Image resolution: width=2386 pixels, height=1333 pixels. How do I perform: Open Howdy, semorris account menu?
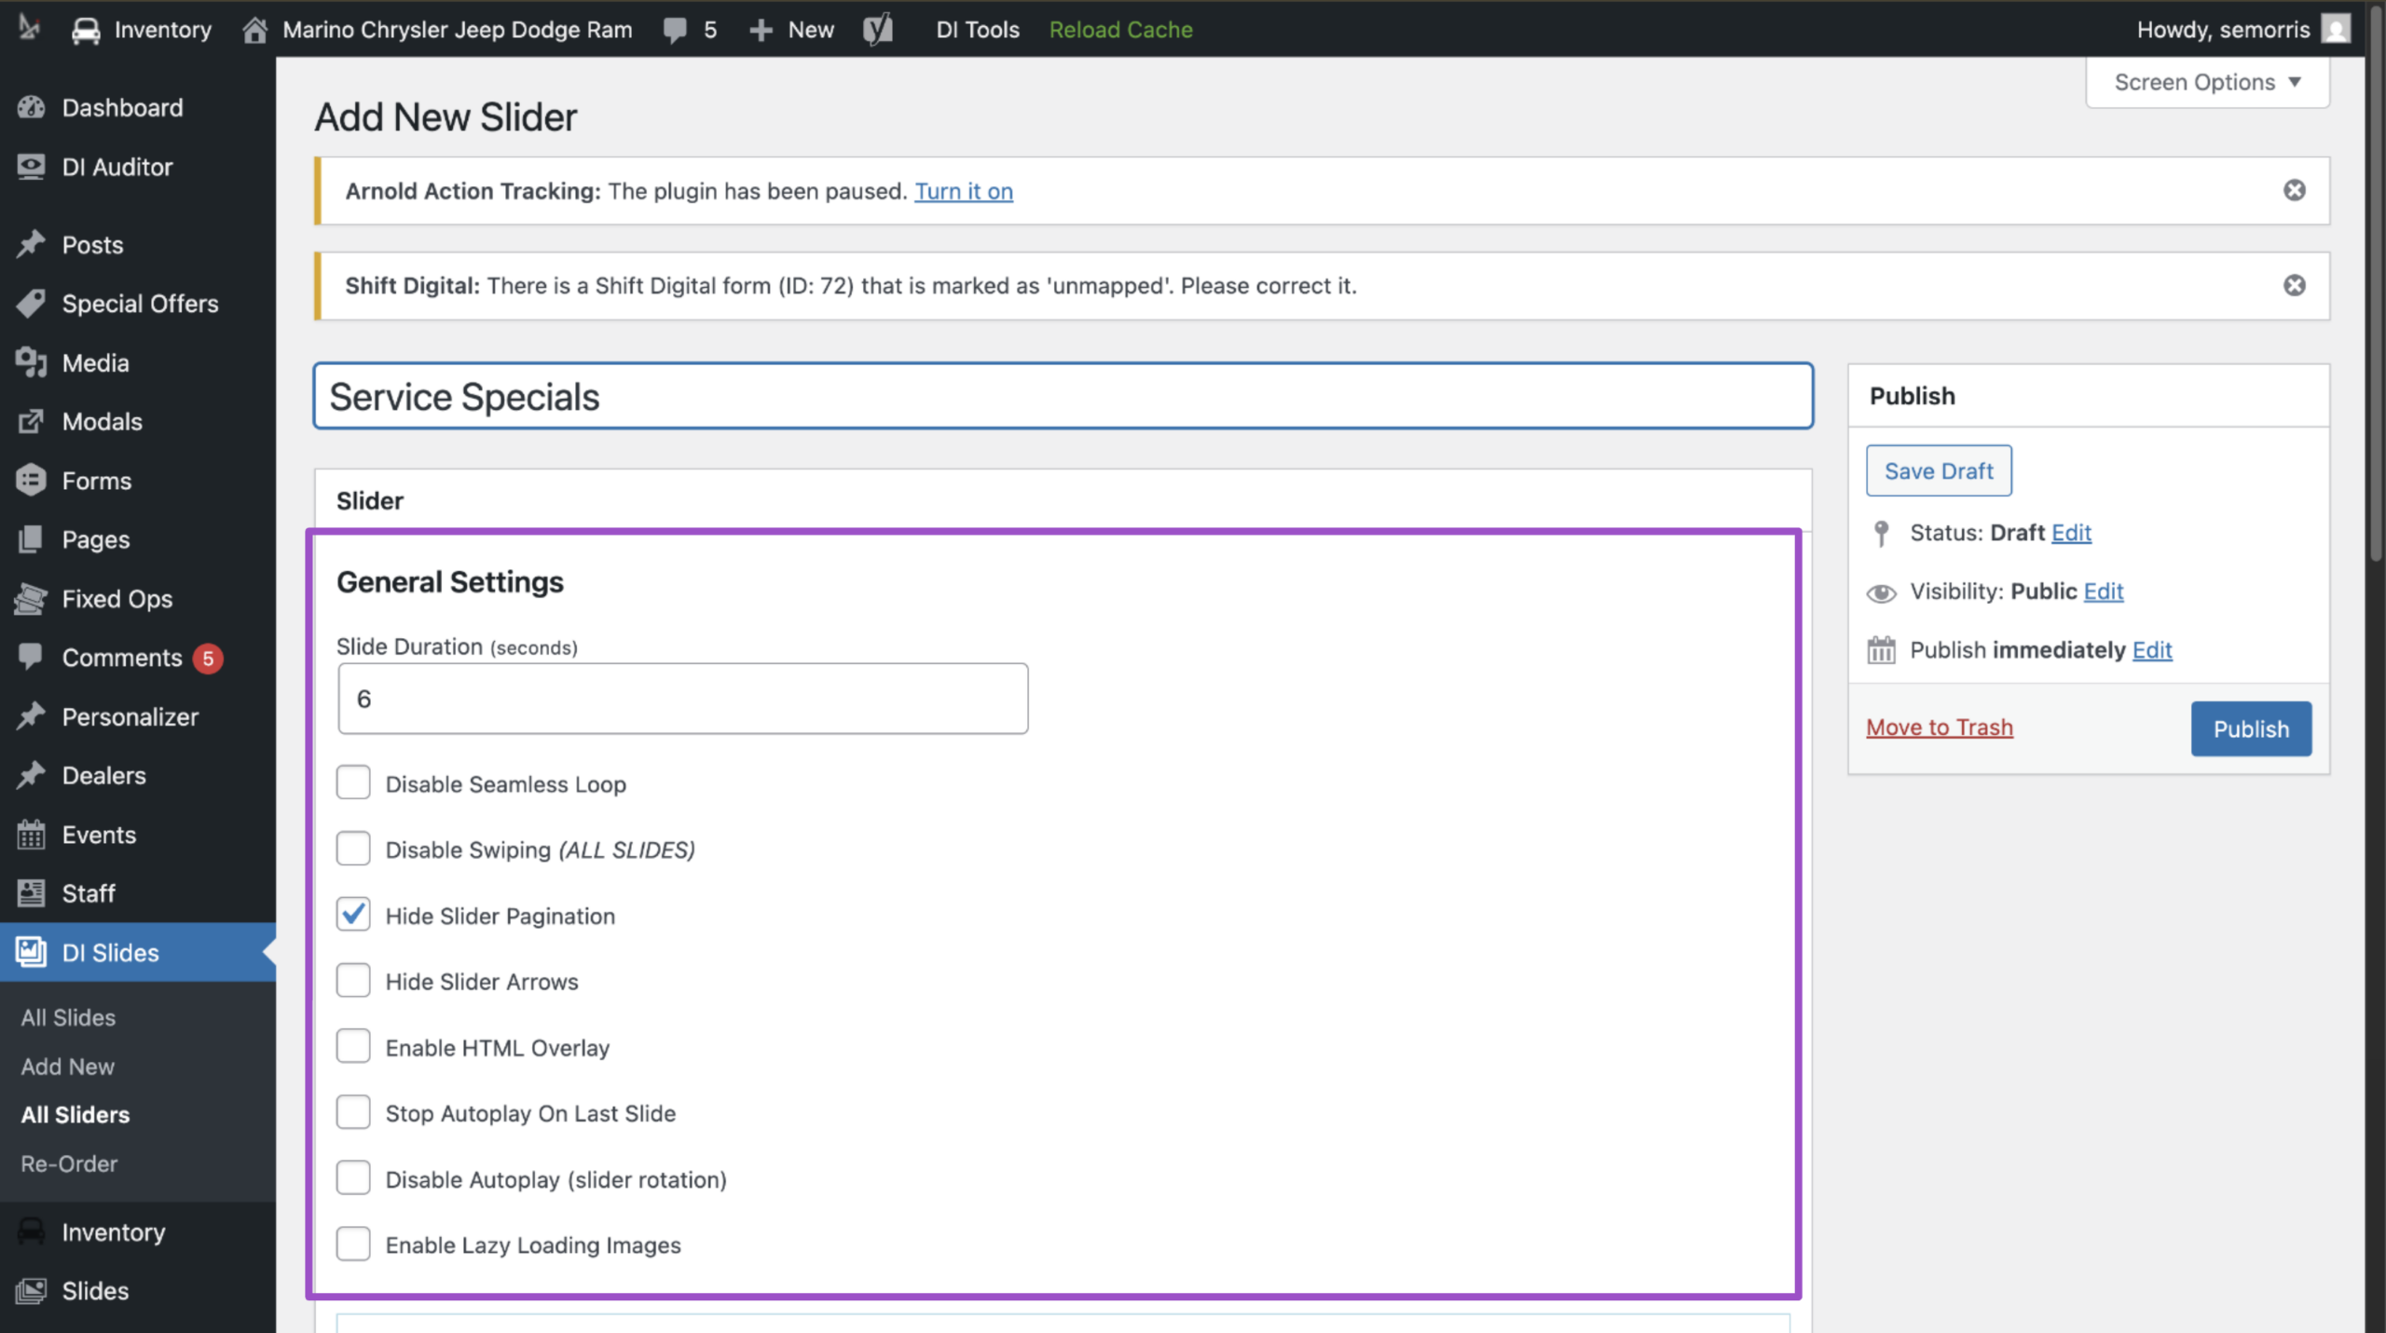tap(2242, 30)
